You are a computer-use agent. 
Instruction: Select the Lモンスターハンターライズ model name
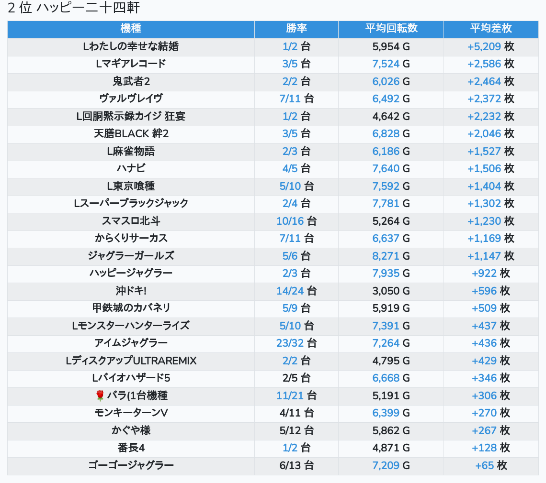coord(131,326)
